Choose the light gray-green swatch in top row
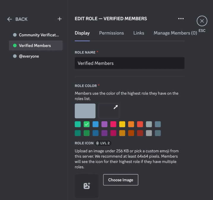The width and height of the screenshot is (213, 200). (149, 124)
